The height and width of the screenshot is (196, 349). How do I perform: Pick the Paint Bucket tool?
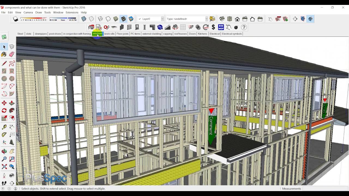point(4,54)
